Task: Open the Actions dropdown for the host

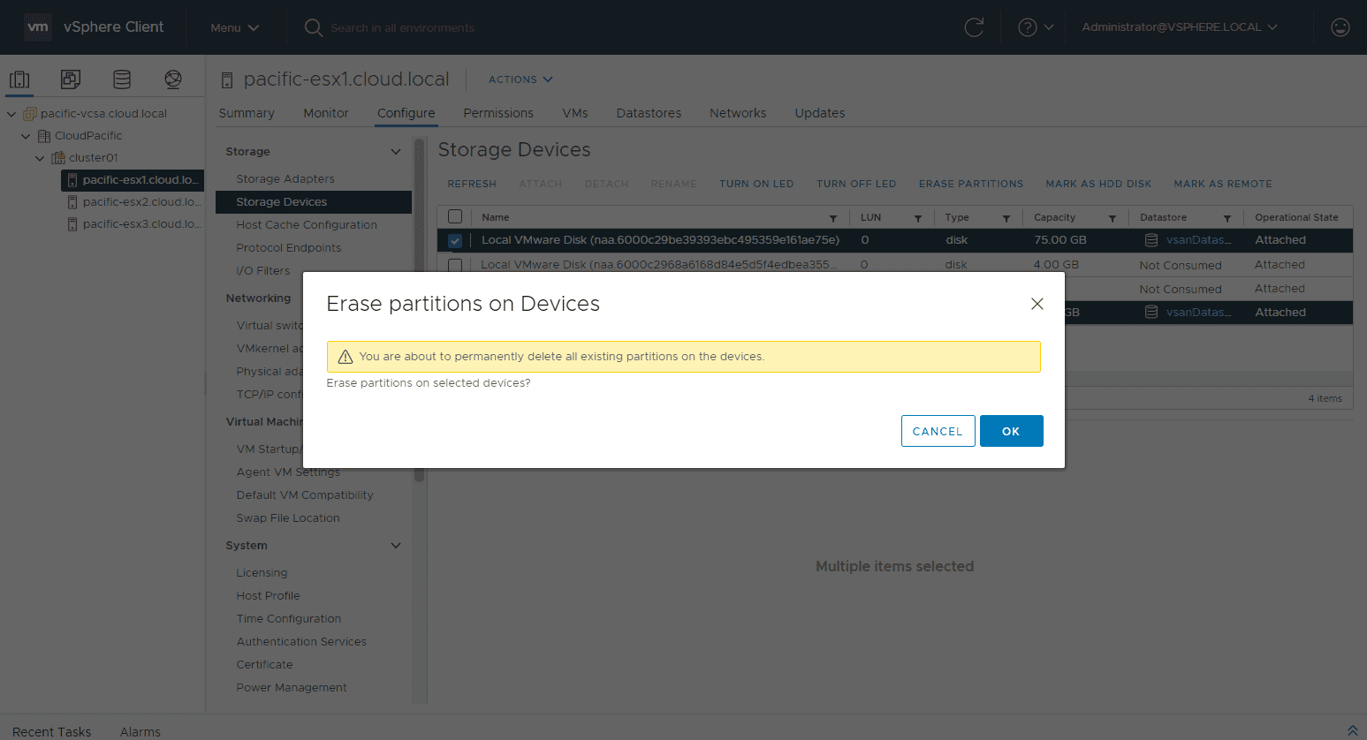Action: pos(520,79)
